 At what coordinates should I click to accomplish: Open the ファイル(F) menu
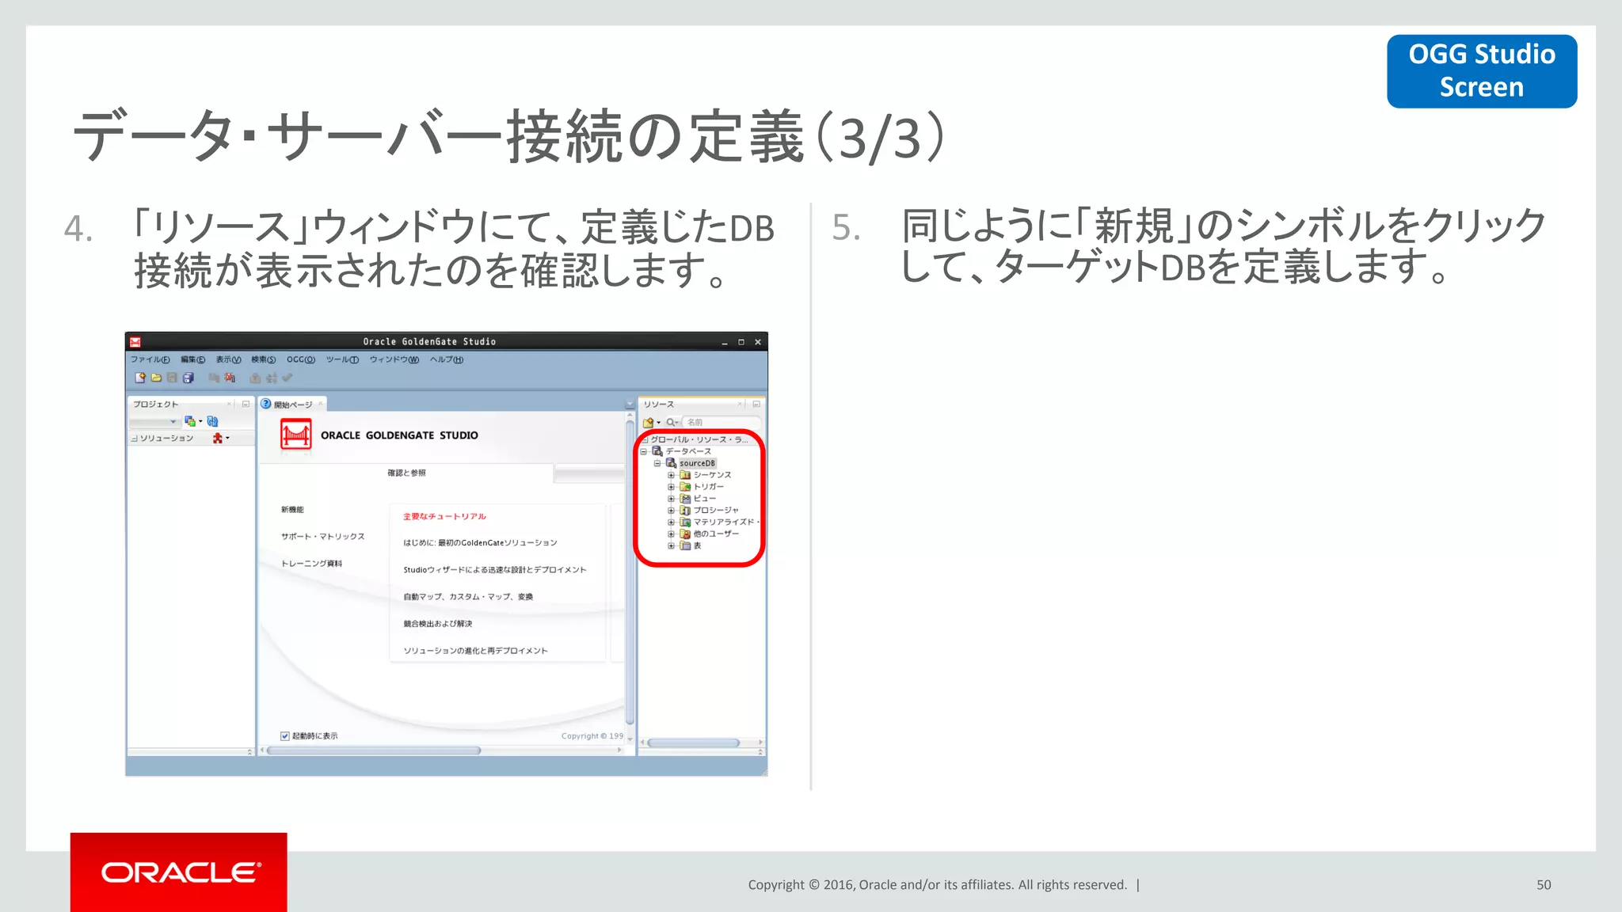[150, 359]
